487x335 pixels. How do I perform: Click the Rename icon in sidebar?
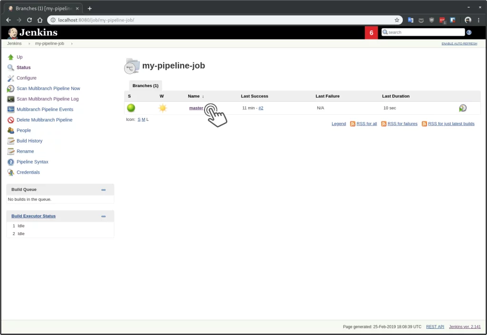click(10, 151)
